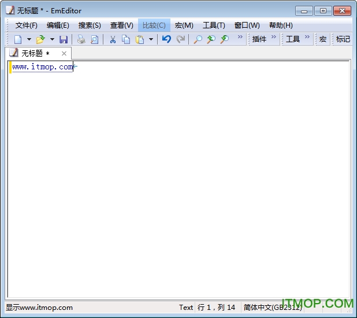Click the Find Next magnifier icon
The width and height of the screenshot is (357, 318).
point(225,39)
